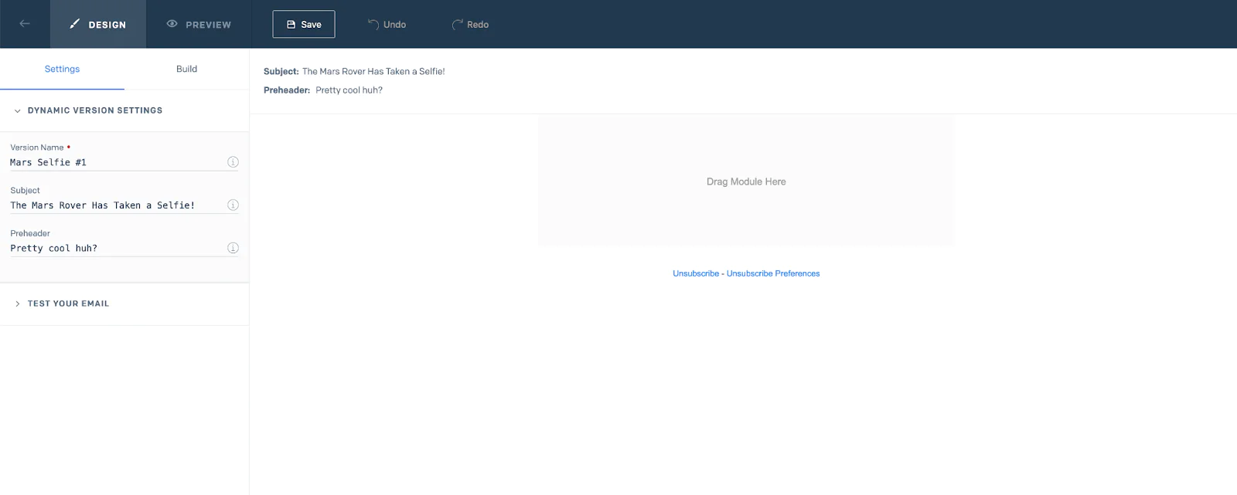Save the email design
1237x495 pixels.
coord(304,24)
